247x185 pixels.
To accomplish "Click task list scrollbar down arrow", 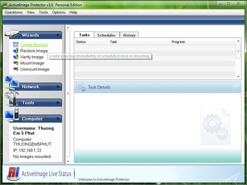I will 238,76.
